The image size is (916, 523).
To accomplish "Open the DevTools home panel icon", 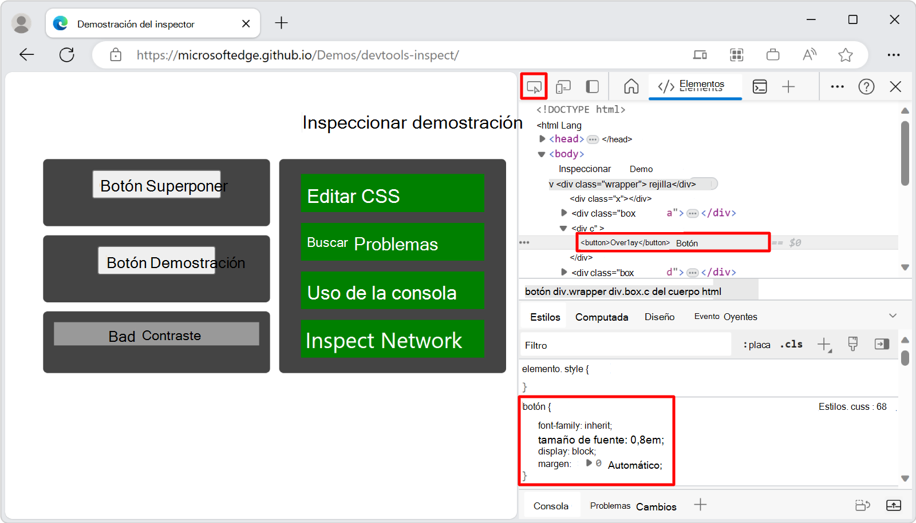I will tap(631, 86).
